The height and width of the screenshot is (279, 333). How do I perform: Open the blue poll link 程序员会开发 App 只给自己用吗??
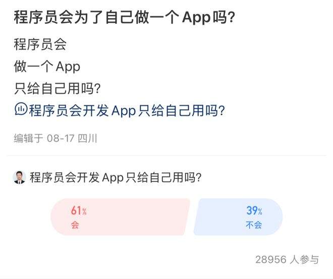[x=126, y=110]
